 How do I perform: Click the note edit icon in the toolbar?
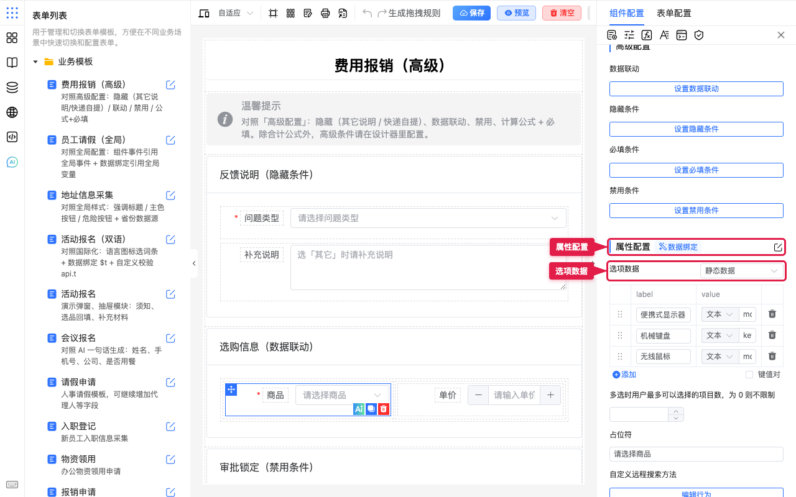(308, 13)
